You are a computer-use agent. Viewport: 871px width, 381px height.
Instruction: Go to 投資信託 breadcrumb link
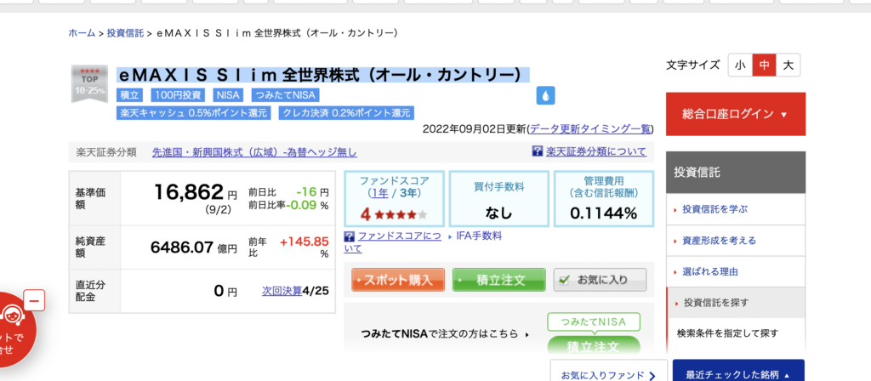point(126,33)
